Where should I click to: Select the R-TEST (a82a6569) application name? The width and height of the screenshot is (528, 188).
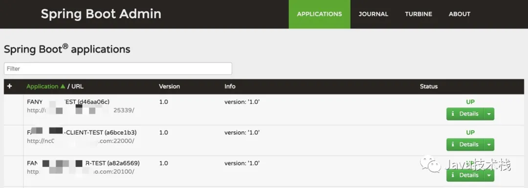(x=83, y=163)
